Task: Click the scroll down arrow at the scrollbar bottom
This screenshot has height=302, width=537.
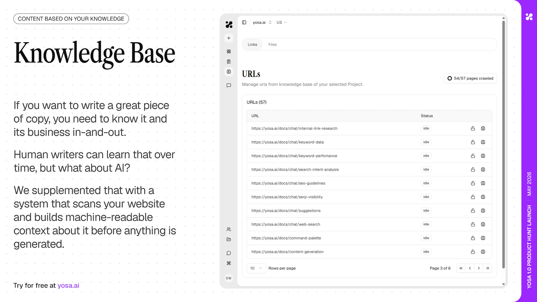Action: 503,284
